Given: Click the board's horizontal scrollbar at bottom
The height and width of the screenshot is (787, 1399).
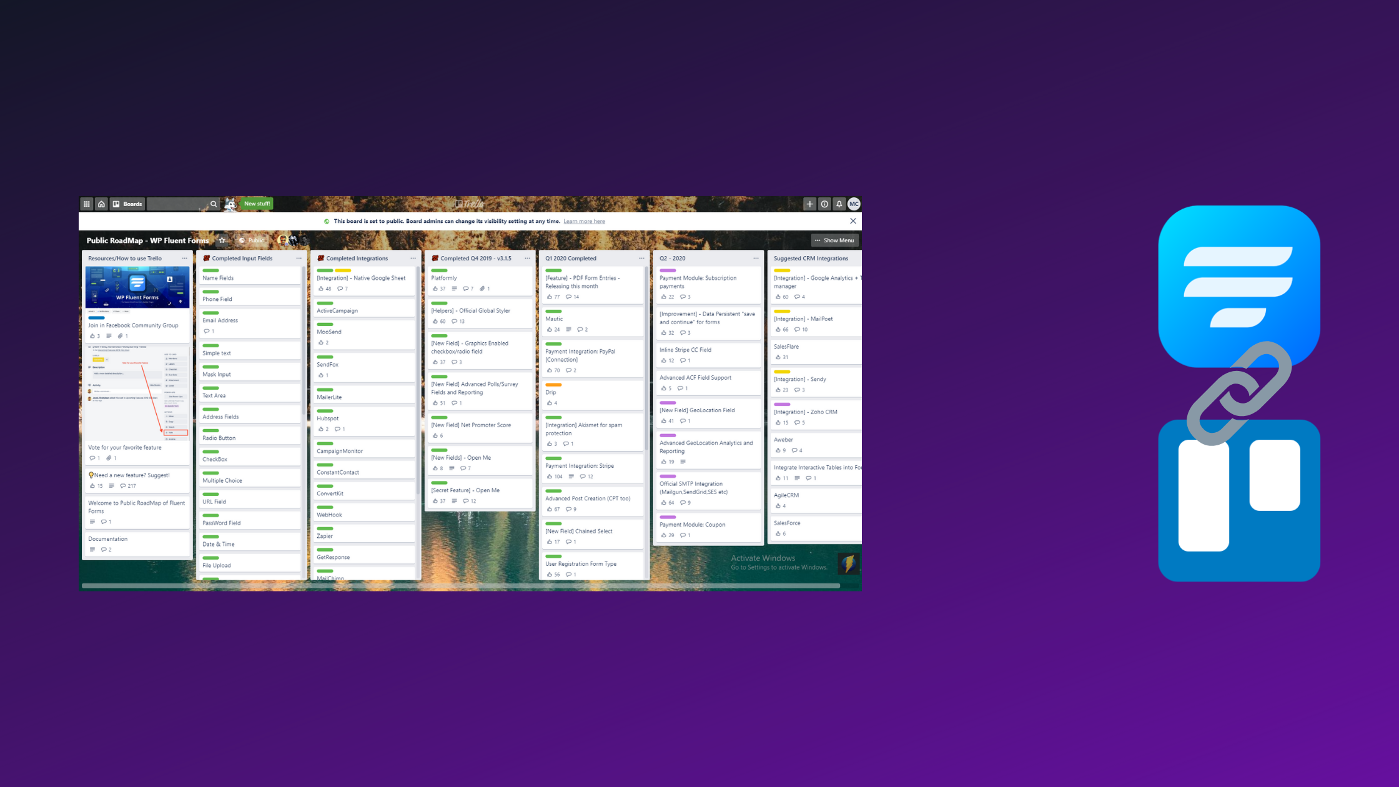Looking at the screenshot, I should [x=461, y=586].
